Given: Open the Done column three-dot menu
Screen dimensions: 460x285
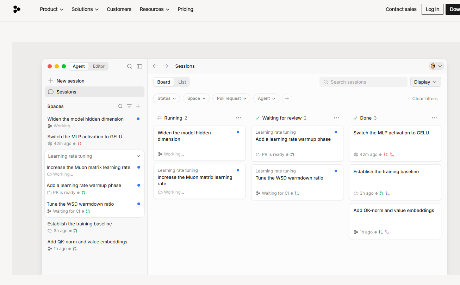Looking at the screenshot, I should [434, 118].
